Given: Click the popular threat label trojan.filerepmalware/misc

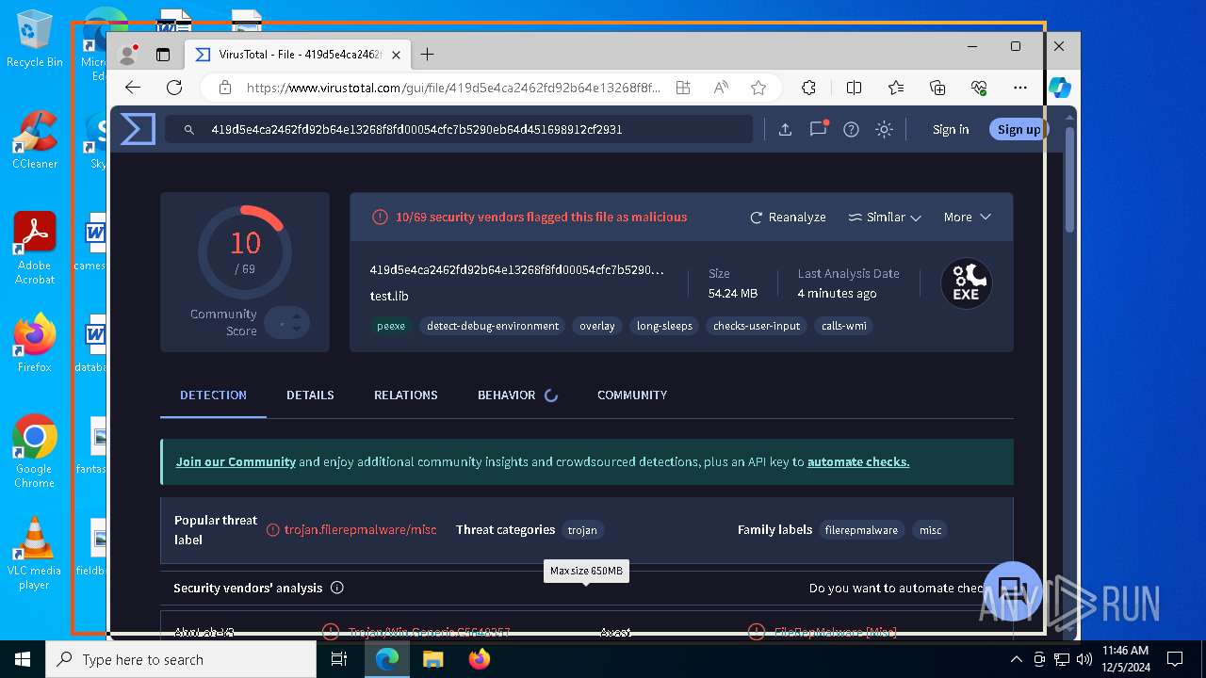Looking at the screenshot, I should tap(360, 530).
